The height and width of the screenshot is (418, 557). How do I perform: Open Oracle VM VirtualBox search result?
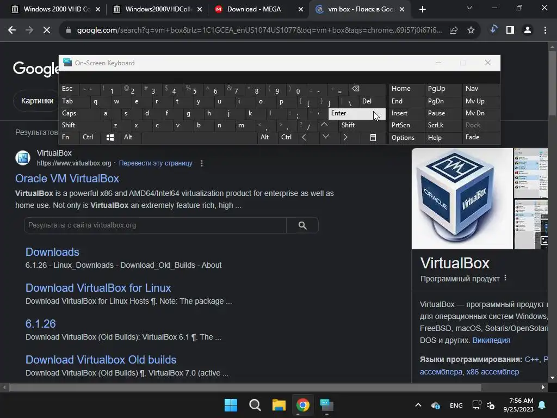(67, 179)
